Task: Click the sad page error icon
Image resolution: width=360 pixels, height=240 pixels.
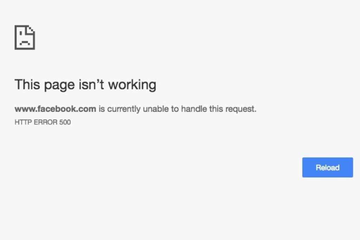Action: tap(25, 37)
